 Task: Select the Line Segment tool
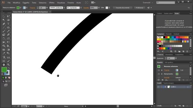pyautogui.click(x=4, y=28)
